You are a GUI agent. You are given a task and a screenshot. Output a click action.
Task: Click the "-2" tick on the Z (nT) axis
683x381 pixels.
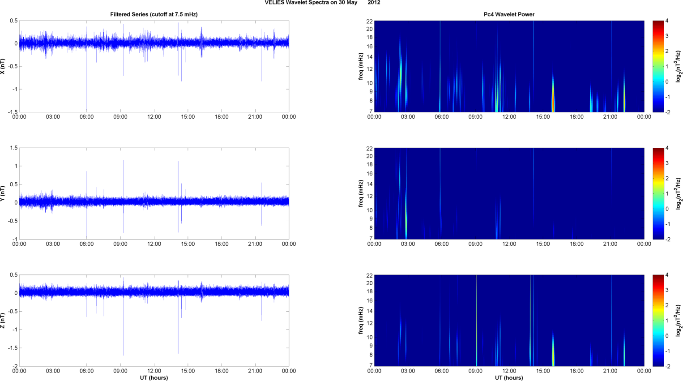tap(14, 366)
